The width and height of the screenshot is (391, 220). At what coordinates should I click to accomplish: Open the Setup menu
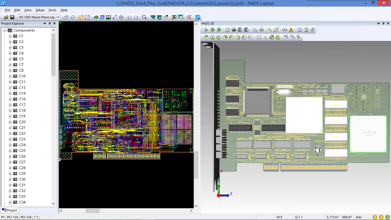point(40,10)
